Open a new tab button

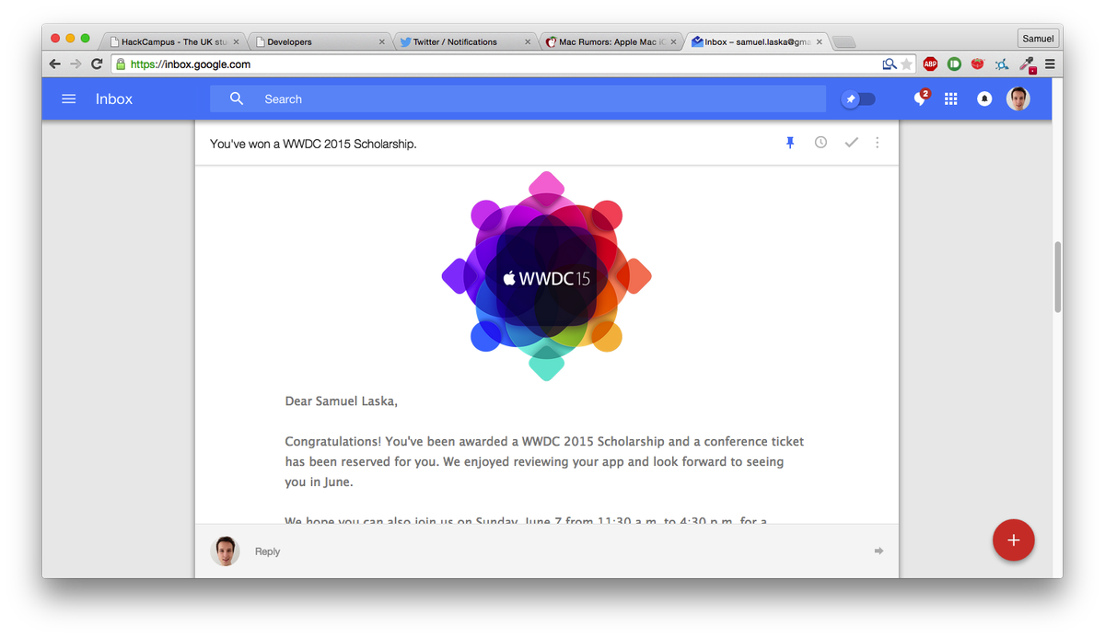(x=844, y=42)
